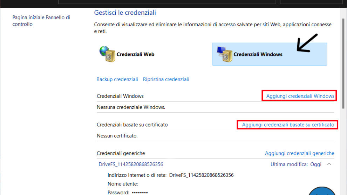Select the Credenziali Windows label
The image size is (347, 195).
pos(258,54)
